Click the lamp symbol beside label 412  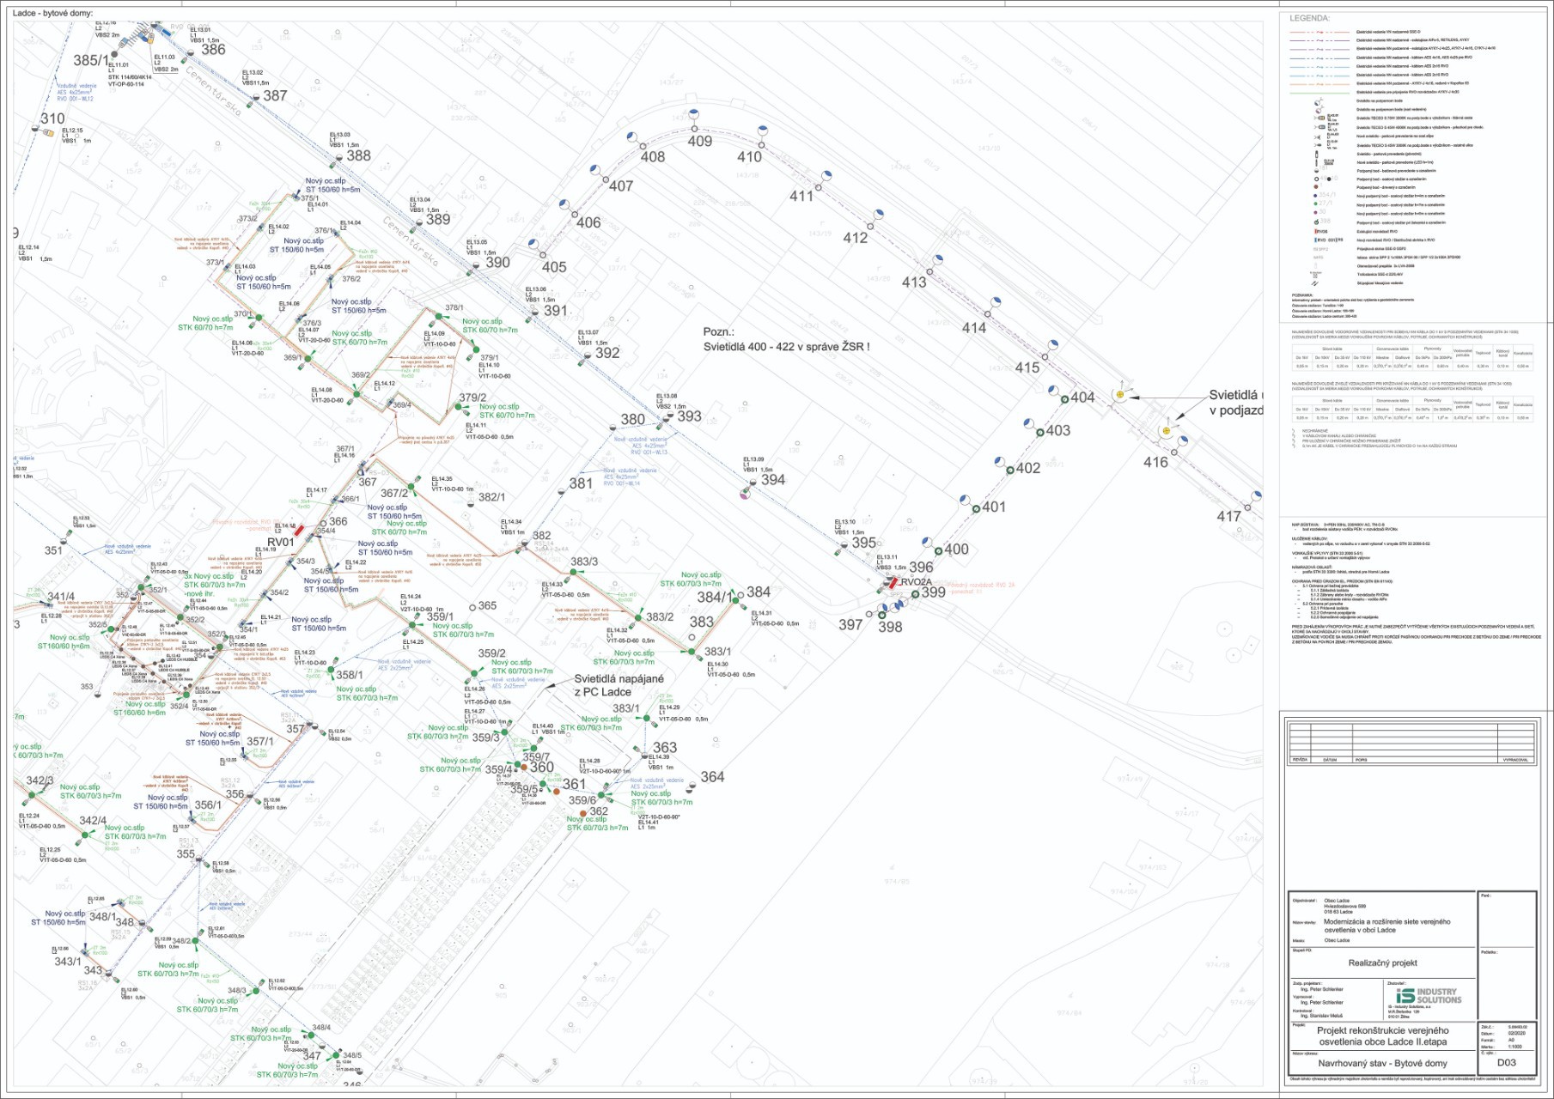(x=879, y=214)
